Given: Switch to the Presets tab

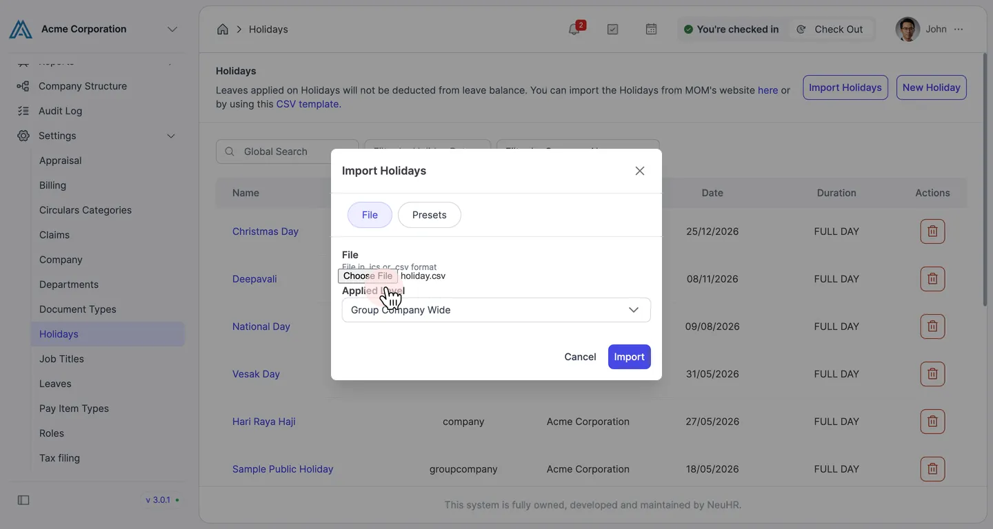Looking at the screenshot, I should (x=429, y=215).
